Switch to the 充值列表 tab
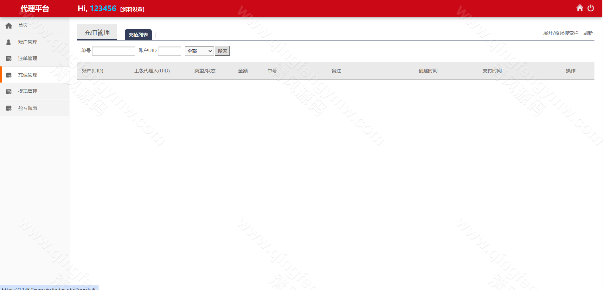 [138, 35]
